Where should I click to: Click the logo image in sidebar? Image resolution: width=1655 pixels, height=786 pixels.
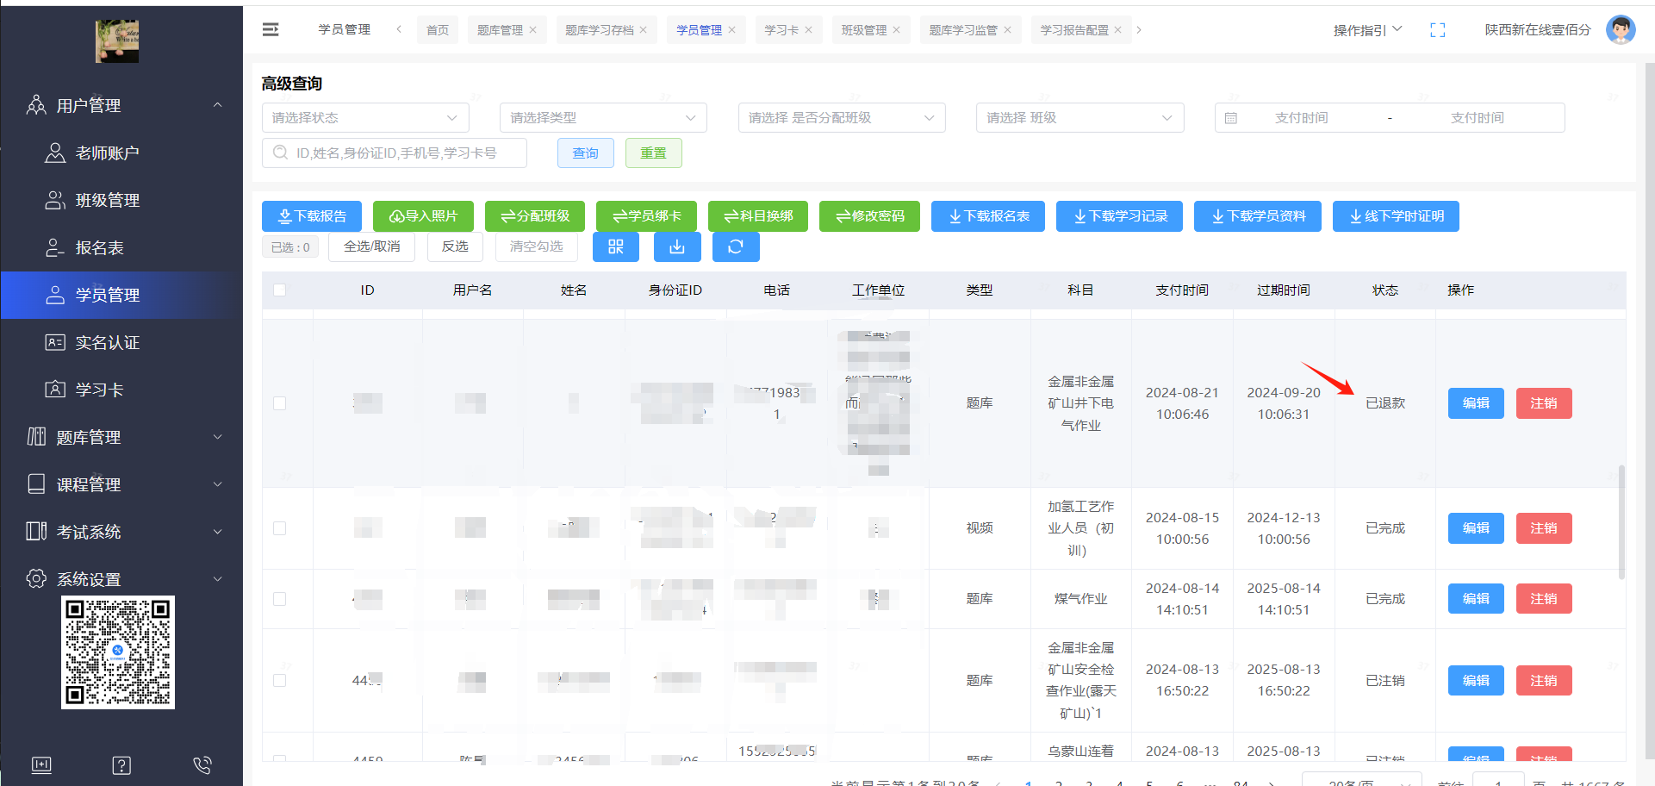(x=117, y=41)
